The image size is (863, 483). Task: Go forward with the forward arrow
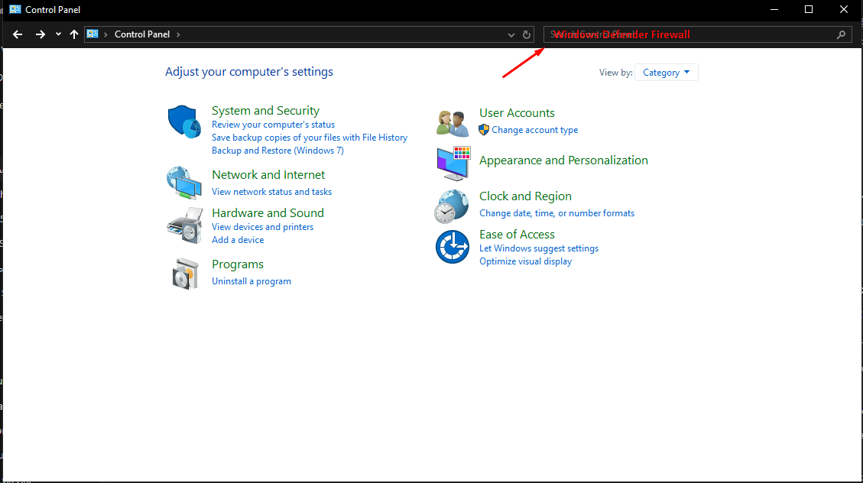41,34
